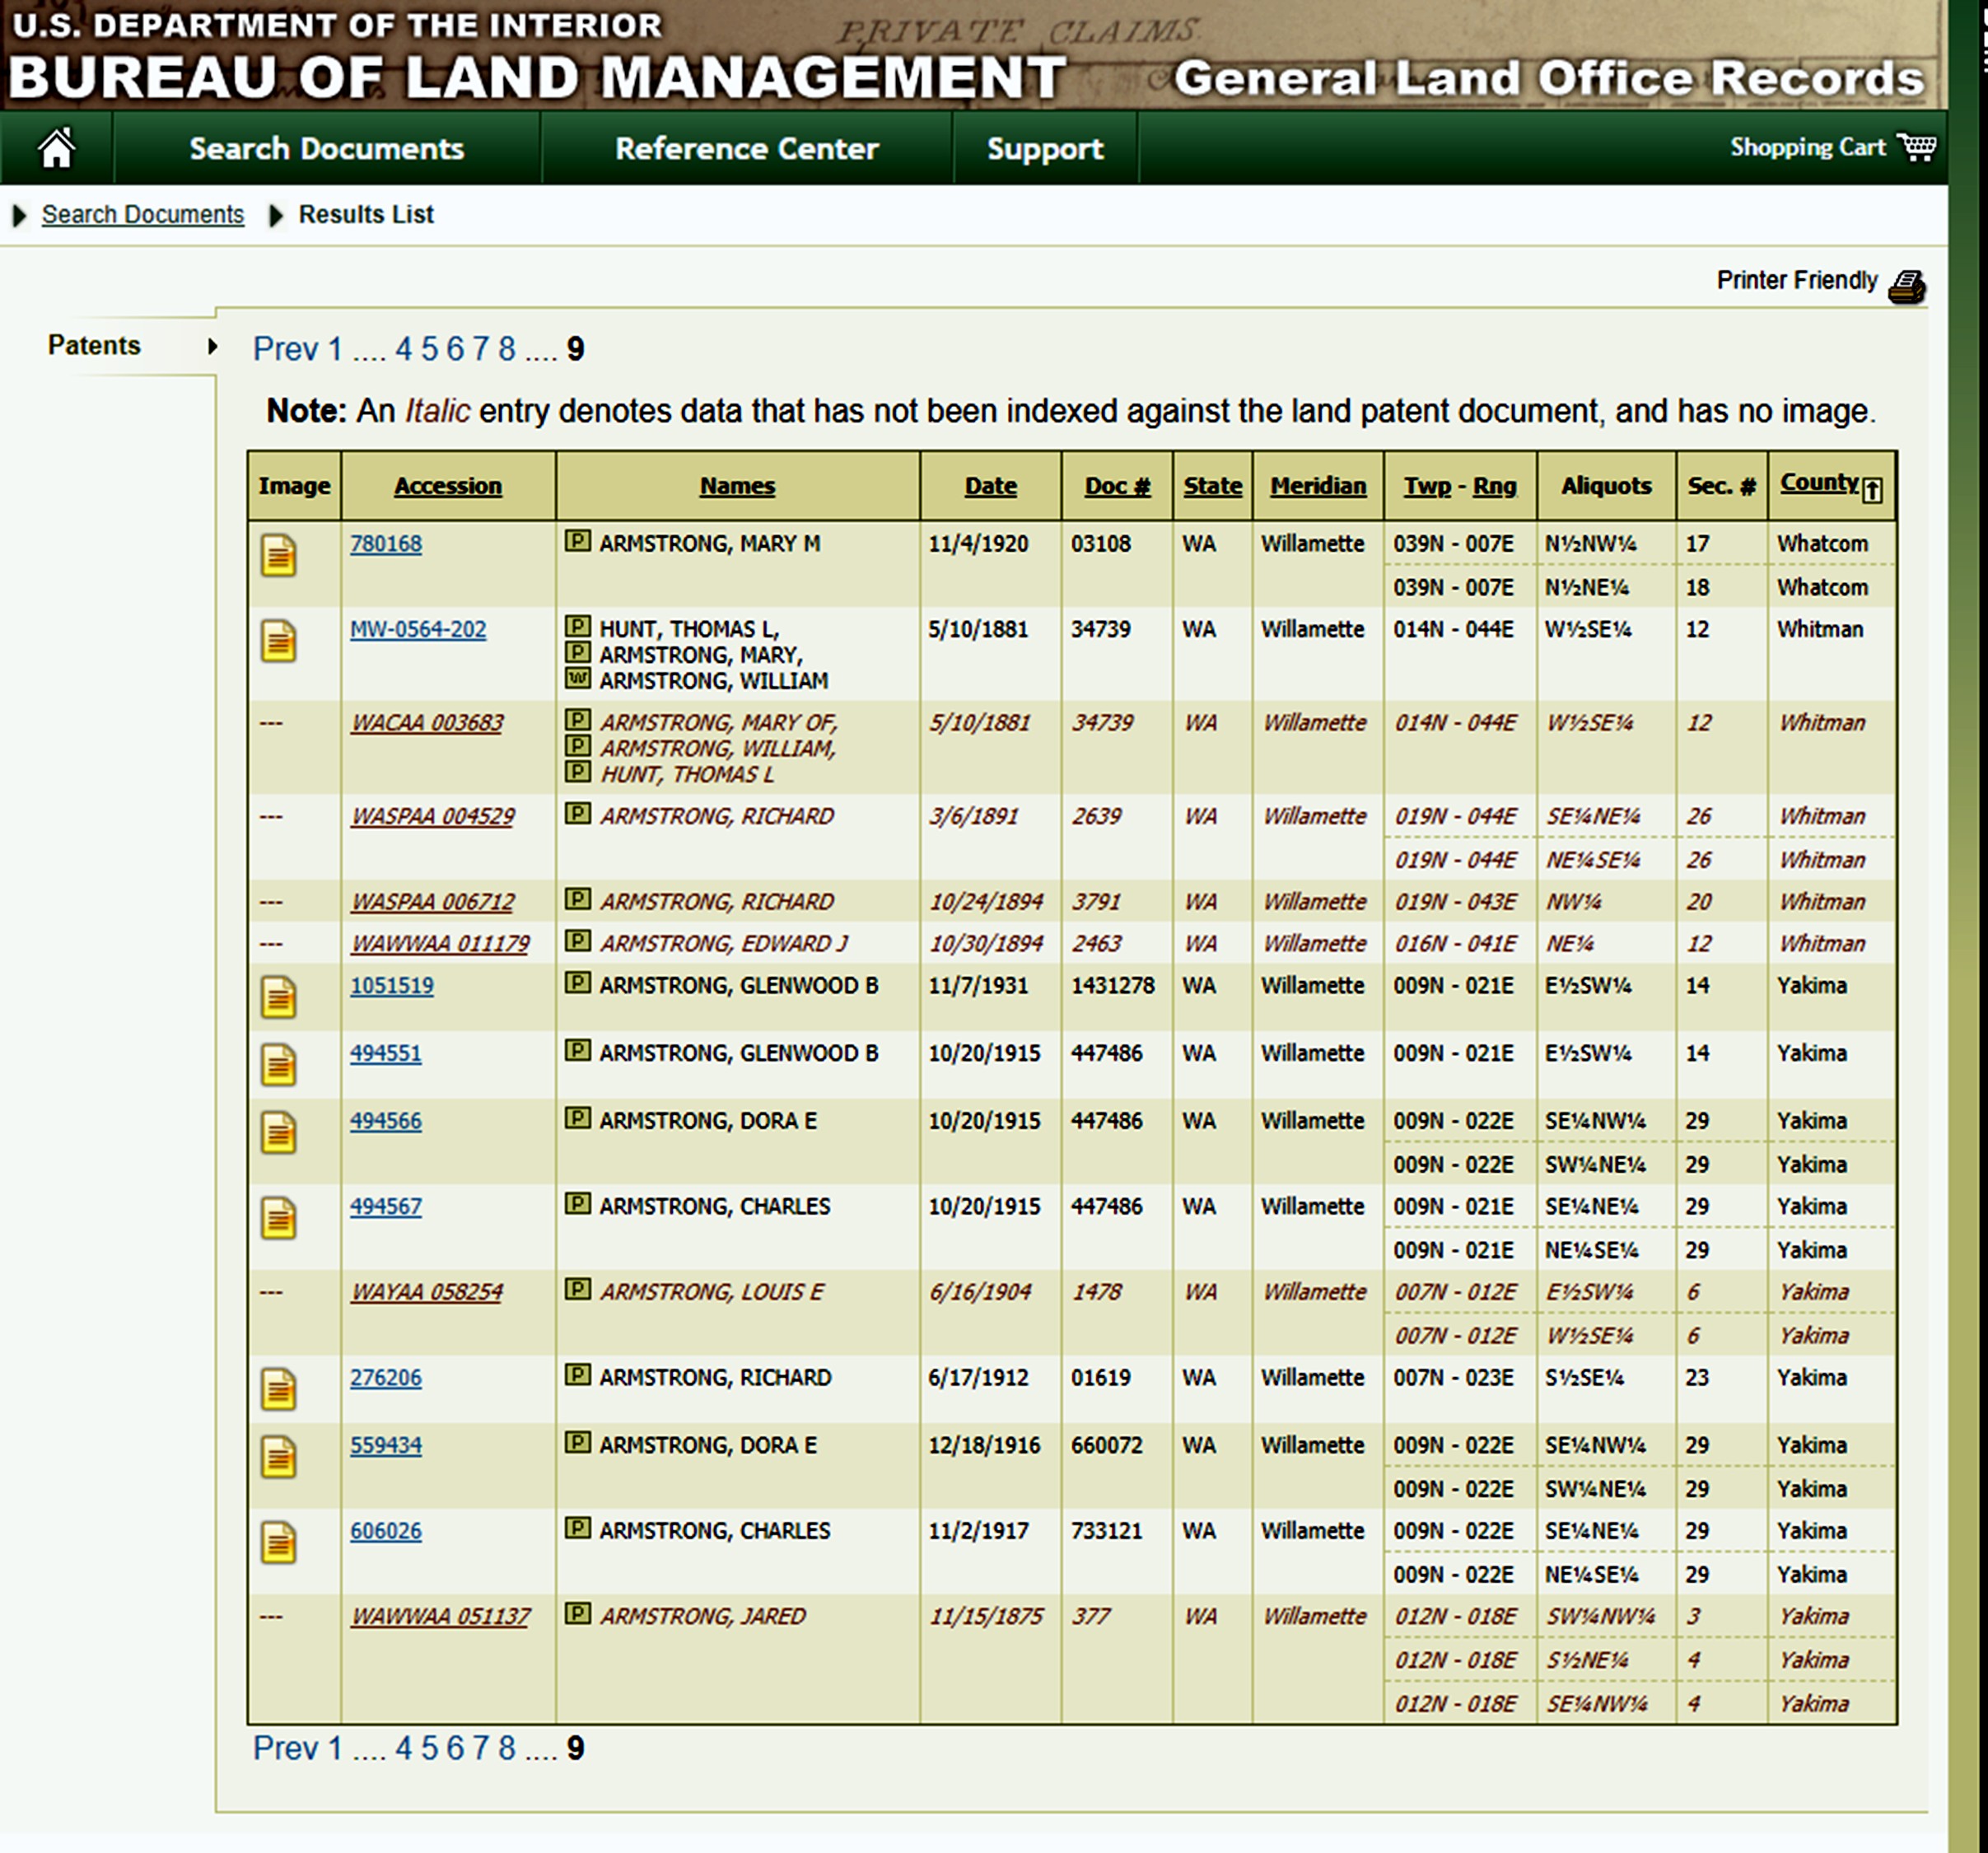Open accession link 494566
Viewport: 1988px width, 1853px height.
(385, 1121)
